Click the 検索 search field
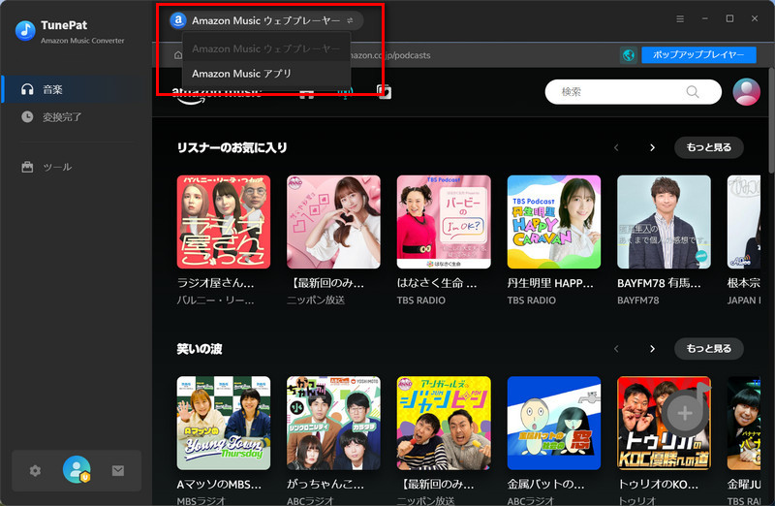The height and width of the screenshot is (506, 775). (633, 92)
